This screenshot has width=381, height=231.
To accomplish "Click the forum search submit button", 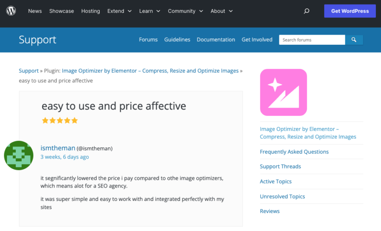I will click(354, 40).
